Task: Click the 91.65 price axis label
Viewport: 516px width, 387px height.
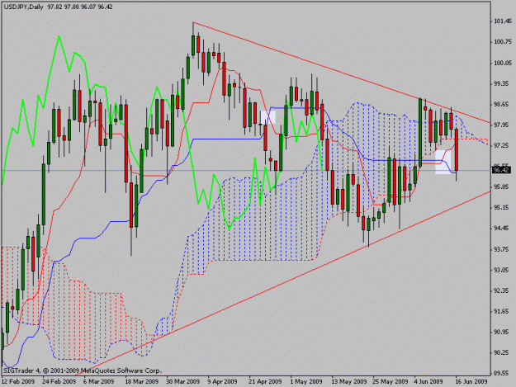Action: click(503, 311)
